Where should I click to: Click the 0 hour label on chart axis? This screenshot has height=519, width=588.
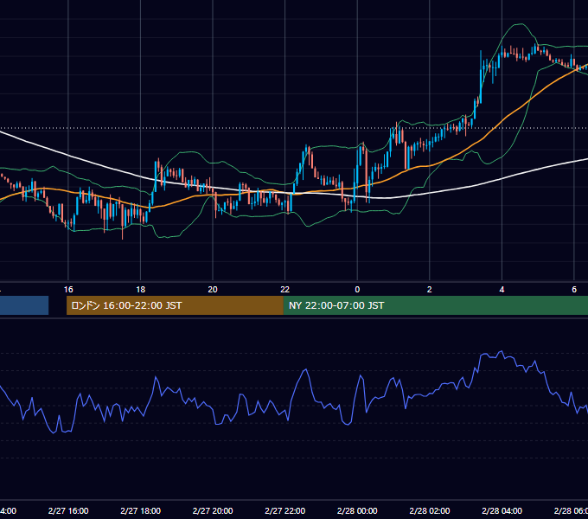[357, 290]
